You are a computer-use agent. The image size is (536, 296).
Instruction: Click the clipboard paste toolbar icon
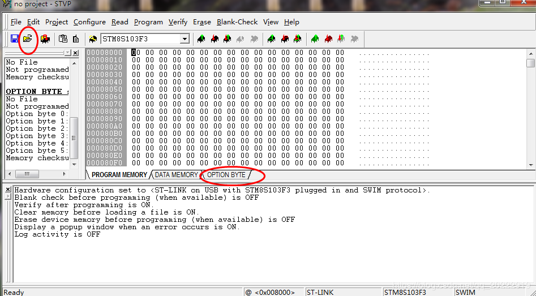(x=63, y=38)
